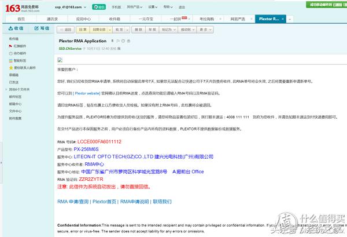Image resolution: width=347 pixels, height=237 pixels.
Task: Open the 更多 more actions dropdown
Action: click(205, 30)
